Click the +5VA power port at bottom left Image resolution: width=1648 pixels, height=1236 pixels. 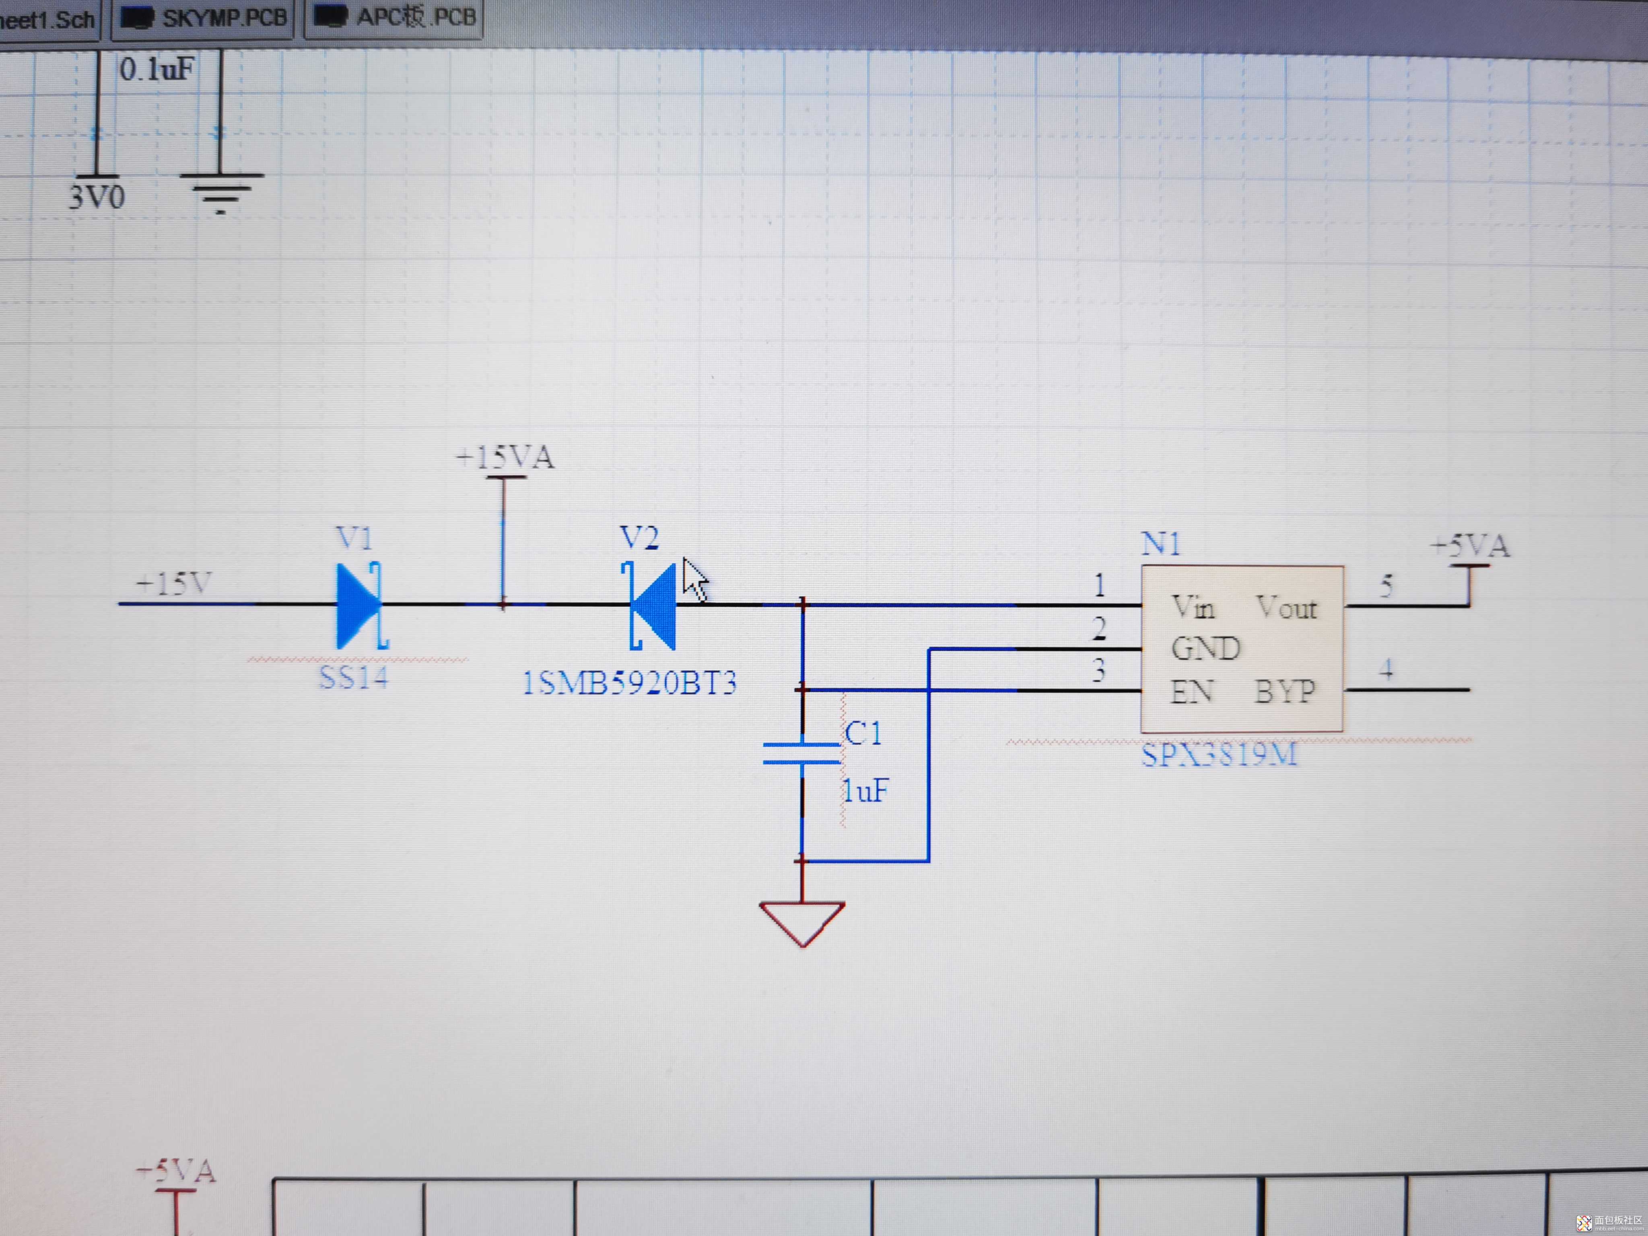pos(176,1197)
